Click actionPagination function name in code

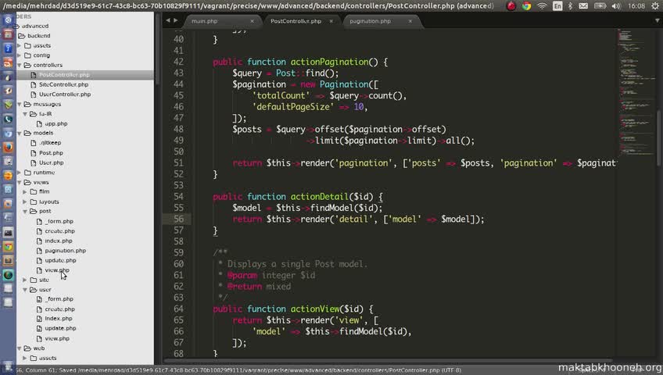pyautogui.click(x=329, y=62)
